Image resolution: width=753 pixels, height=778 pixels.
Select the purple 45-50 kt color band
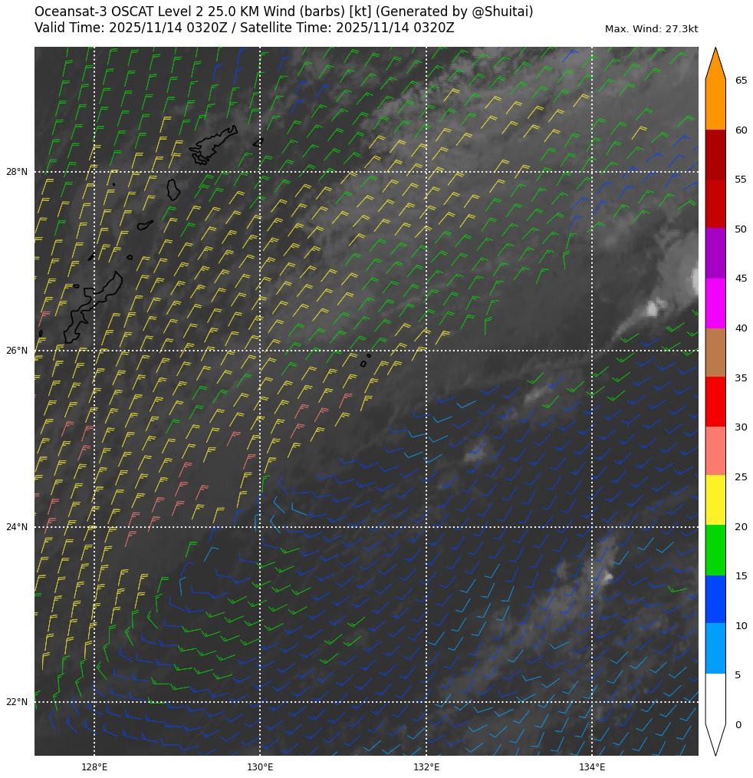715,253
